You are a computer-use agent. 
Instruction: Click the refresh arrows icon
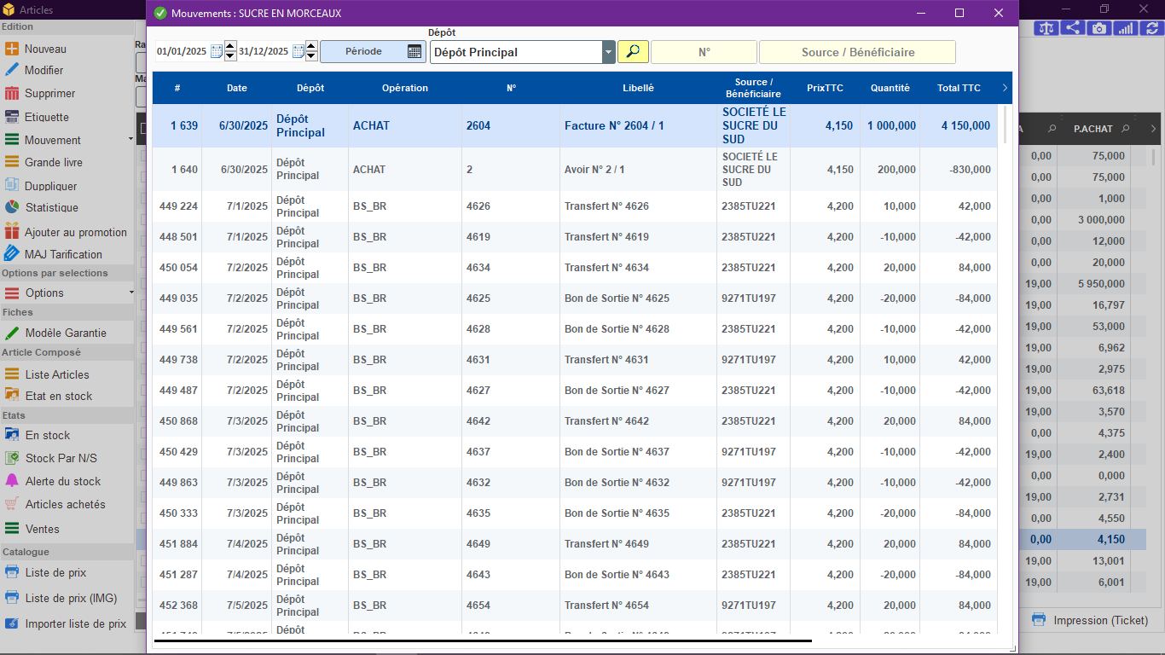(x=1152, y=28)
